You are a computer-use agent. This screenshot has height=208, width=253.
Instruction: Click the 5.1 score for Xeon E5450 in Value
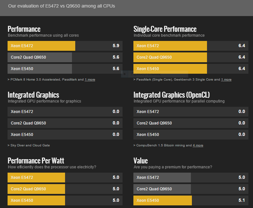242,200
